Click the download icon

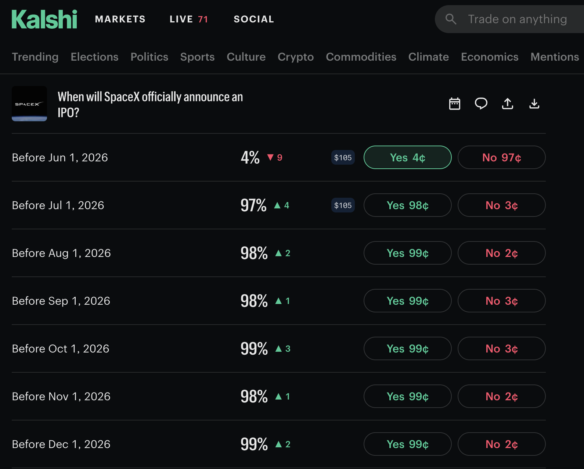click(534, 104)
